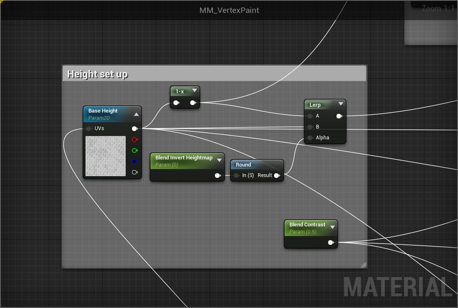Screen dimensions: 458x308
Task: Click the comment box resize corner handle
Action: point(364,265)
